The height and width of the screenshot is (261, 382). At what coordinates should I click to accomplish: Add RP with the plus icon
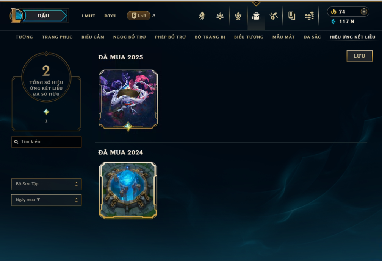point(364,12)
